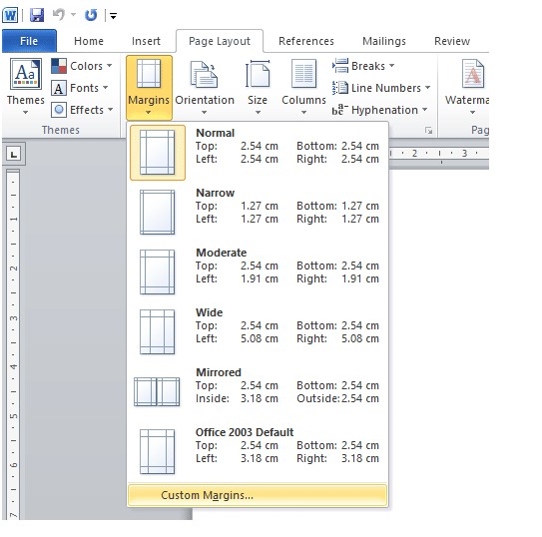Open the Themes gallery button
The image size is (542, 537).
click(x=26, y=87)
